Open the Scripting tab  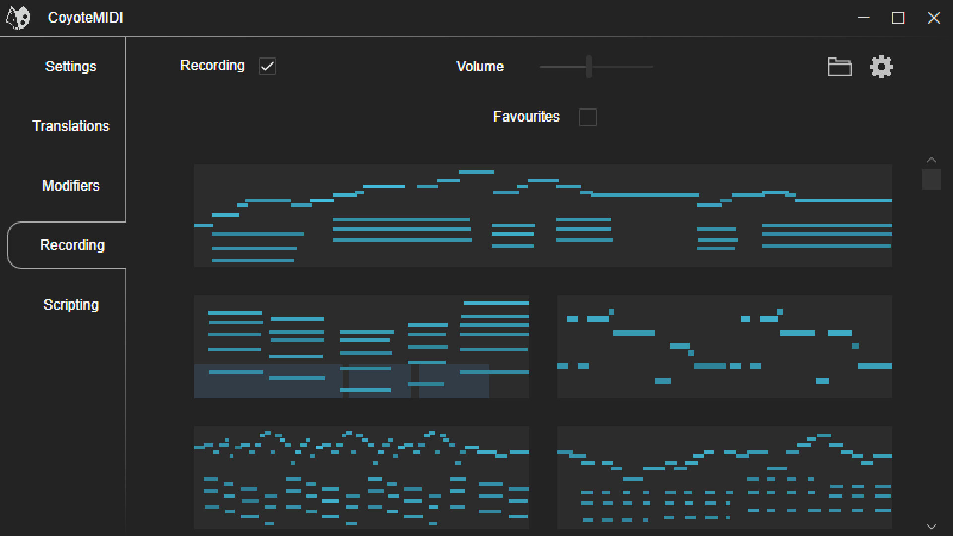[71, 304]
